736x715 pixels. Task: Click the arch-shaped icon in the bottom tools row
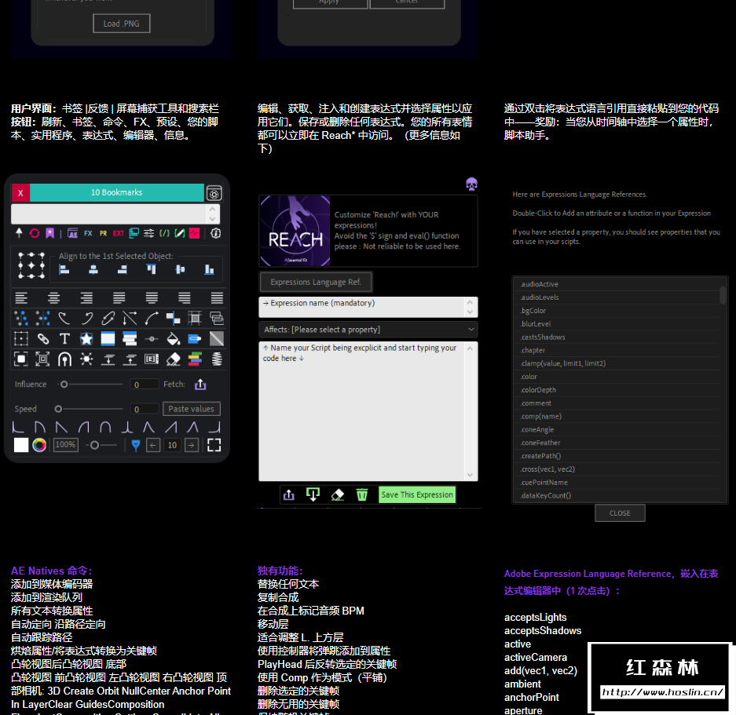(64, 359)
